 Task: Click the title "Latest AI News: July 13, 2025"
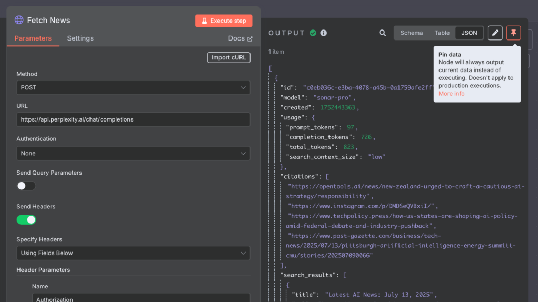(380, 295)
